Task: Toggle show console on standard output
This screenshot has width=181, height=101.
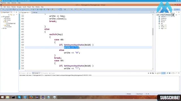Action: click(x=162, y=73)
